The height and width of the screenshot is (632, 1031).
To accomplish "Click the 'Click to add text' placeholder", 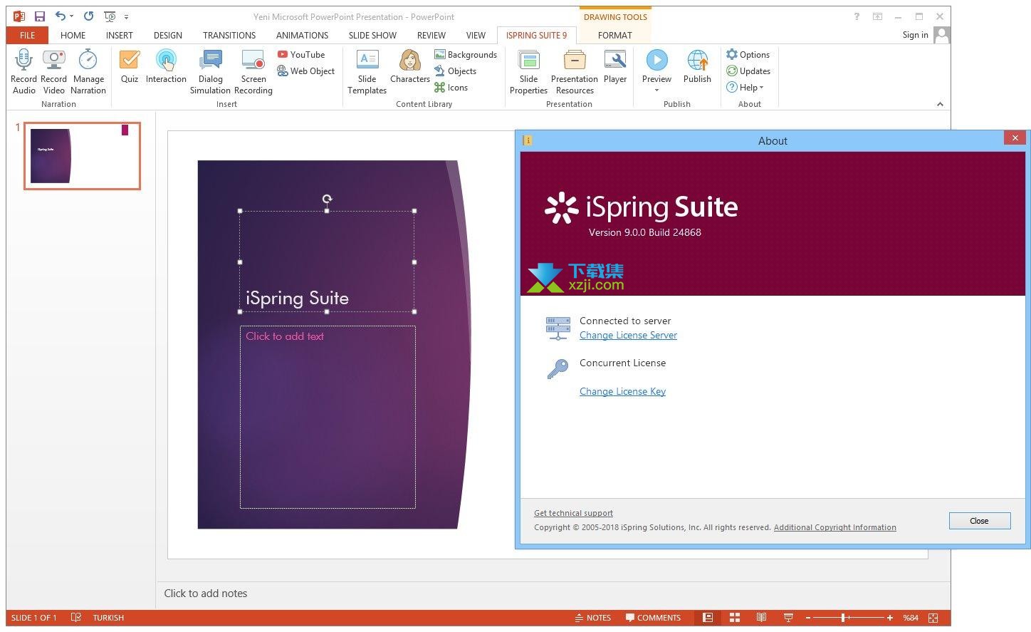I will pyautogui.click(x=328, y=417).
